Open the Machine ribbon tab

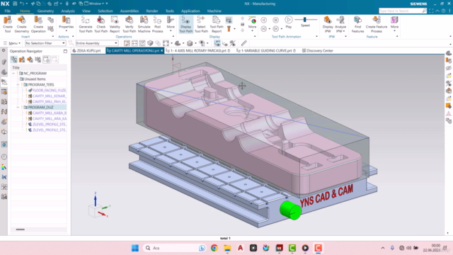point(214,11)
